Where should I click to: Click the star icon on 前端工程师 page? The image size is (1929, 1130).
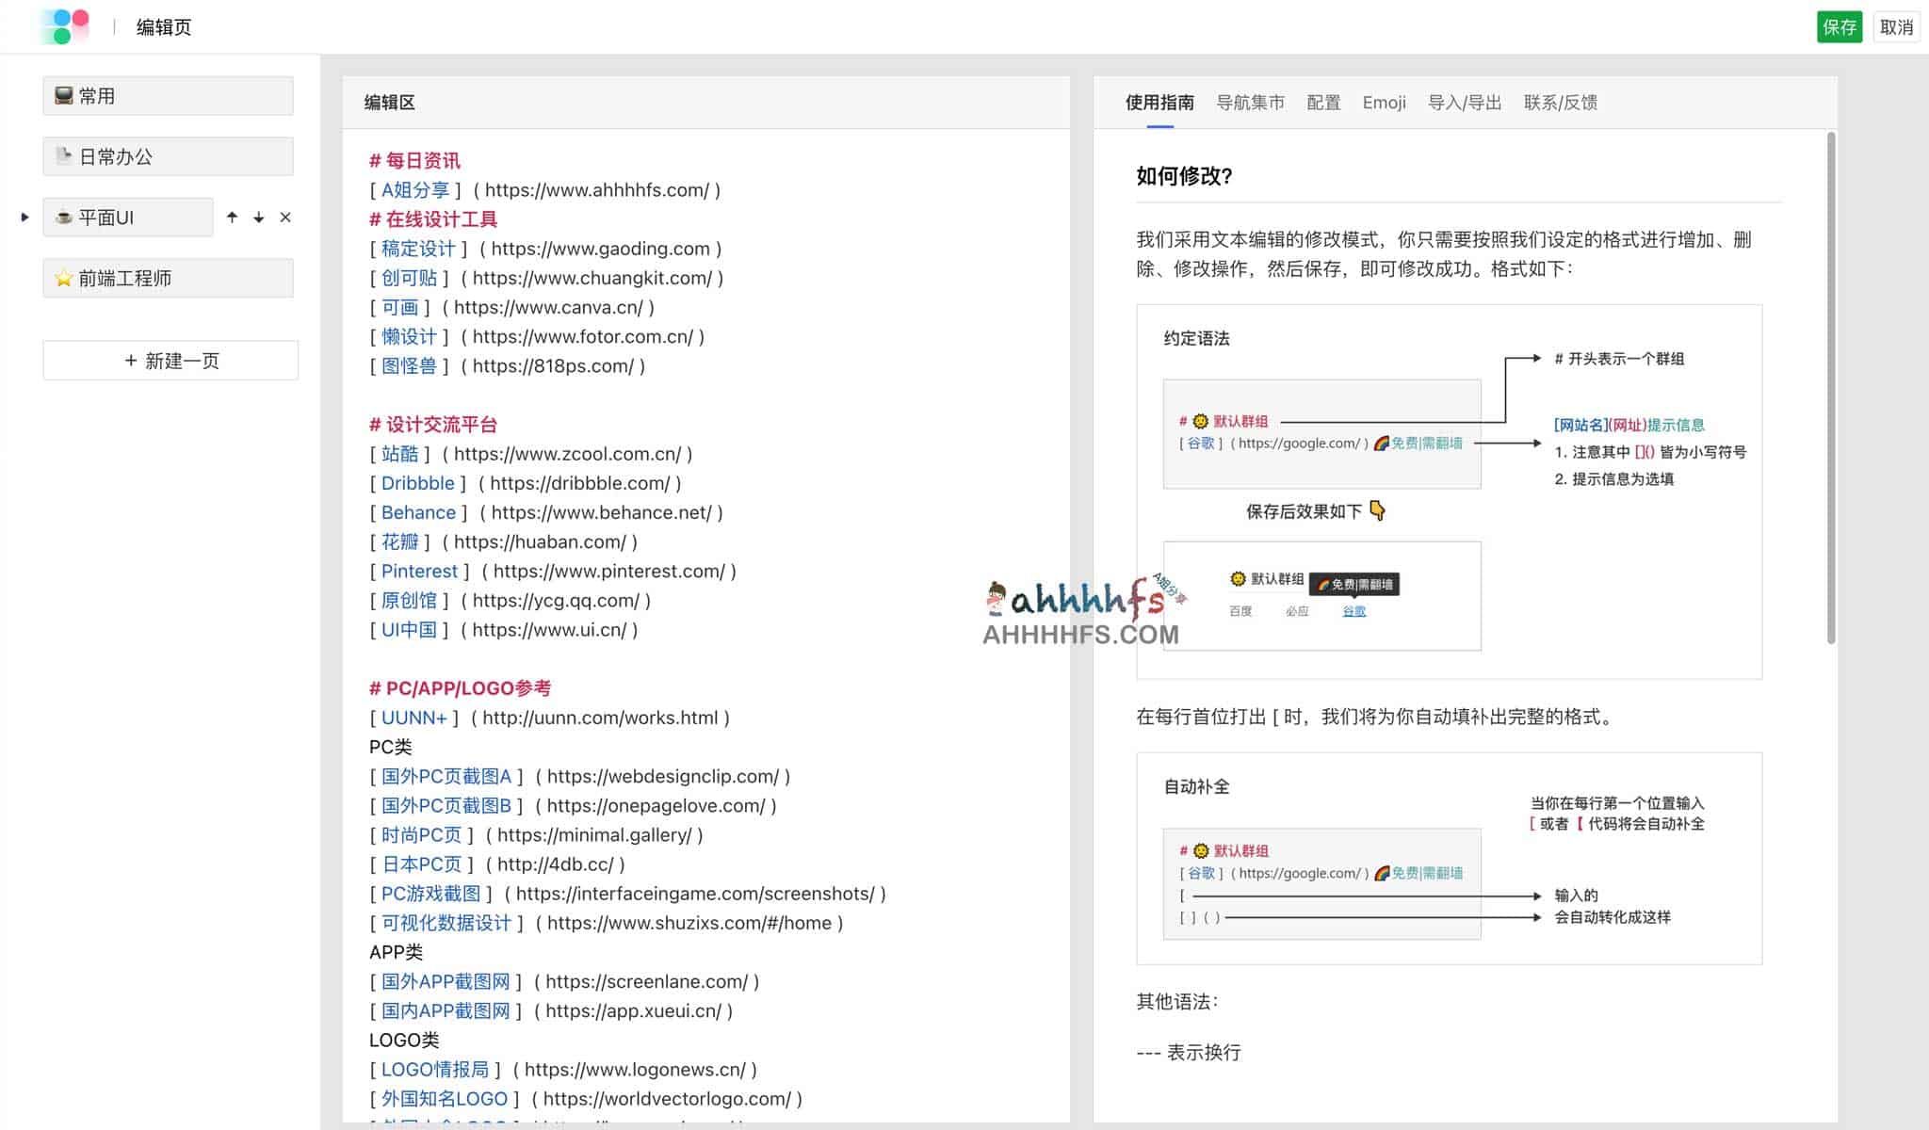[x=62, y=277]
